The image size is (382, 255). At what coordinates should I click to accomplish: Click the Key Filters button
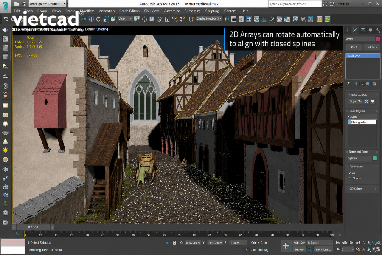pyautogui.click(x=323, y=249)
